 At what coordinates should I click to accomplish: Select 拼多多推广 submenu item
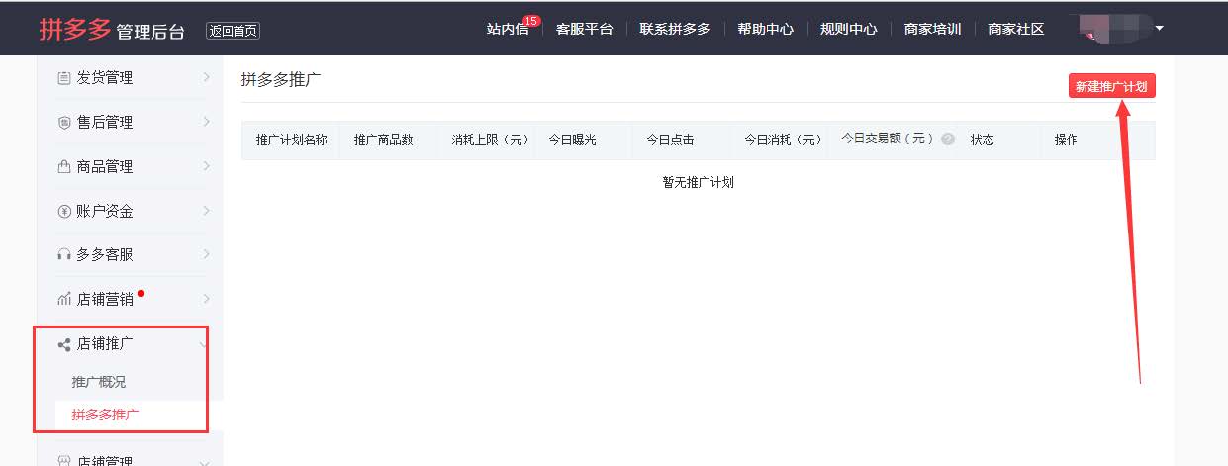pos(105,415)
